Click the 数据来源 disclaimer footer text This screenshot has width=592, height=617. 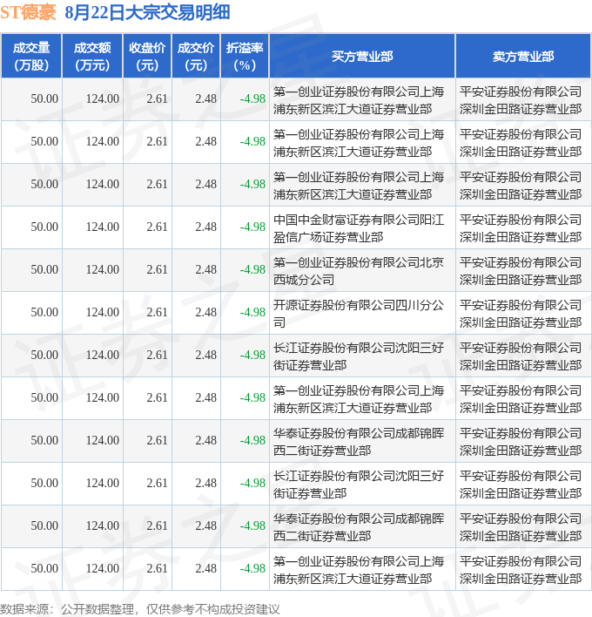click(x=140, y=609)
